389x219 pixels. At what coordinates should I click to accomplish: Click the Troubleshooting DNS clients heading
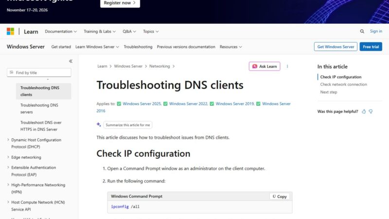(170, 85)
